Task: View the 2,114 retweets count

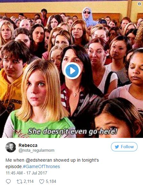Action: [29, 182]
